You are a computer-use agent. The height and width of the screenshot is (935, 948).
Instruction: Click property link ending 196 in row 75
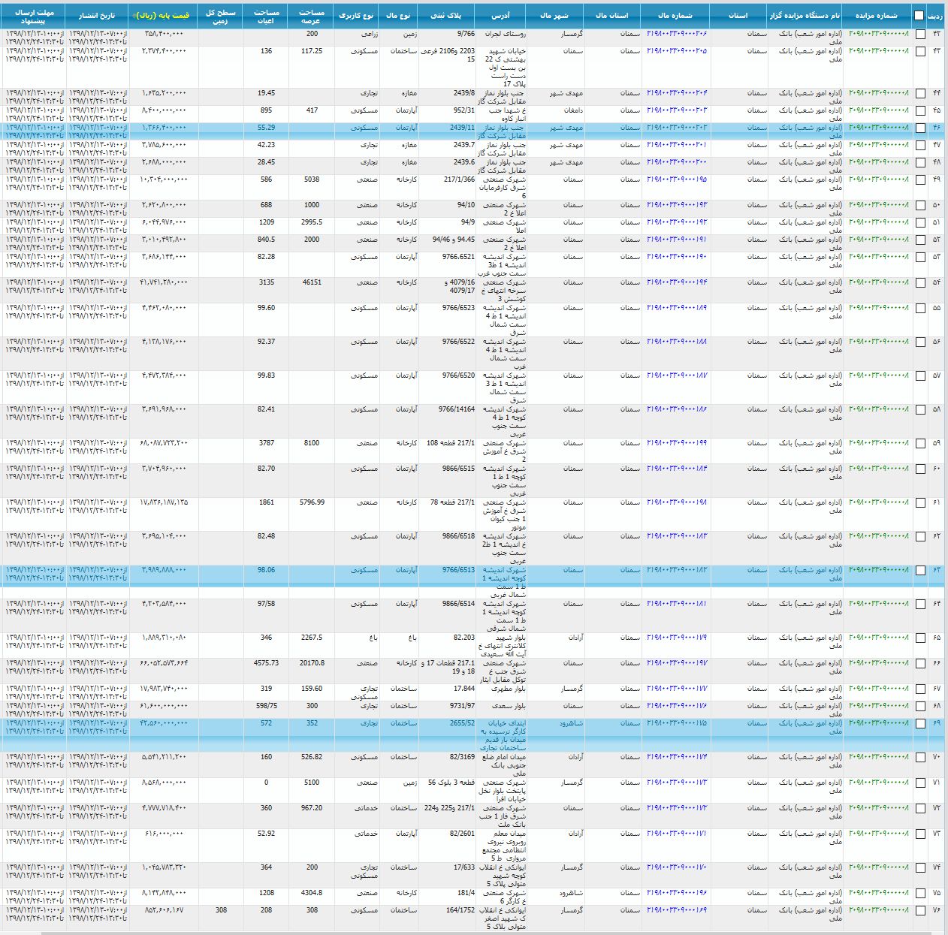(x=677, y=893)
